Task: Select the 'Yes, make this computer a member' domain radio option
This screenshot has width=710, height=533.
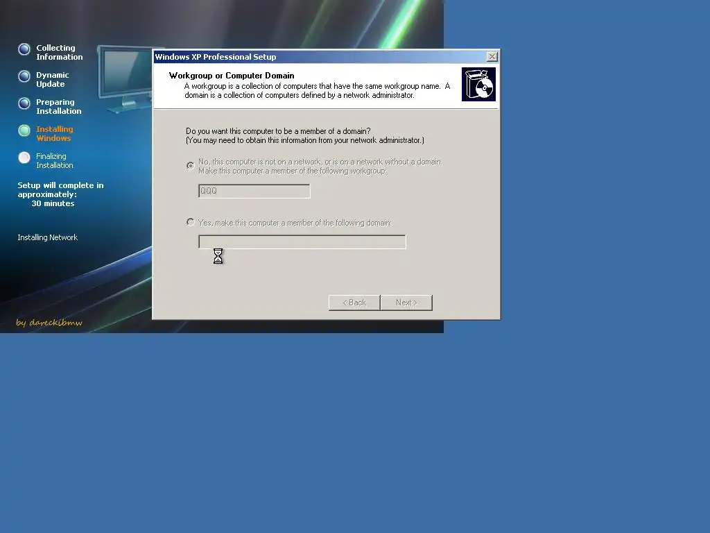Action: (191, 222)
